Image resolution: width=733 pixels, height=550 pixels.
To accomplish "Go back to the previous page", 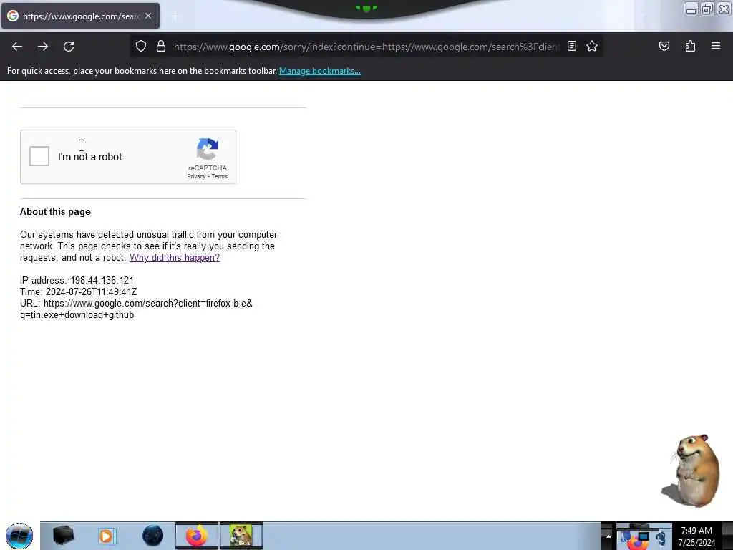I will point(17,47).
